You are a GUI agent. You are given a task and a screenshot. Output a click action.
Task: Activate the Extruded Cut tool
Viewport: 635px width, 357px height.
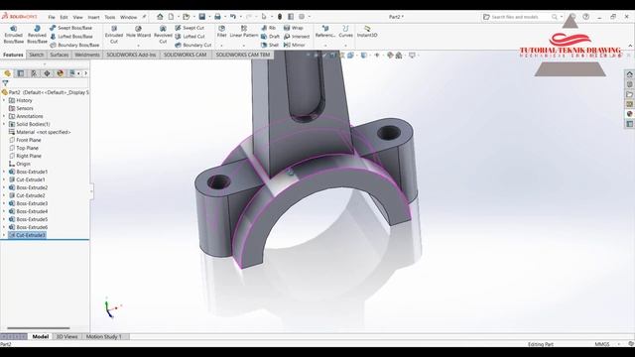coord(114,35)
